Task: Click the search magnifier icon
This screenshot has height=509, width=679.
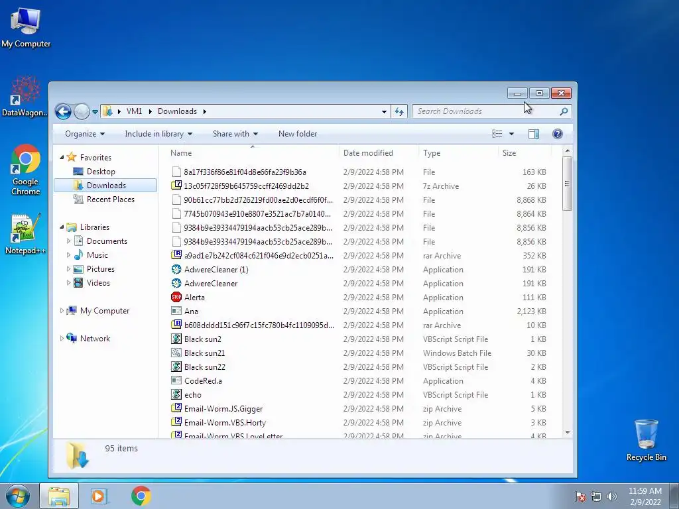Action: pyautogui.click(x=564, y=111)
